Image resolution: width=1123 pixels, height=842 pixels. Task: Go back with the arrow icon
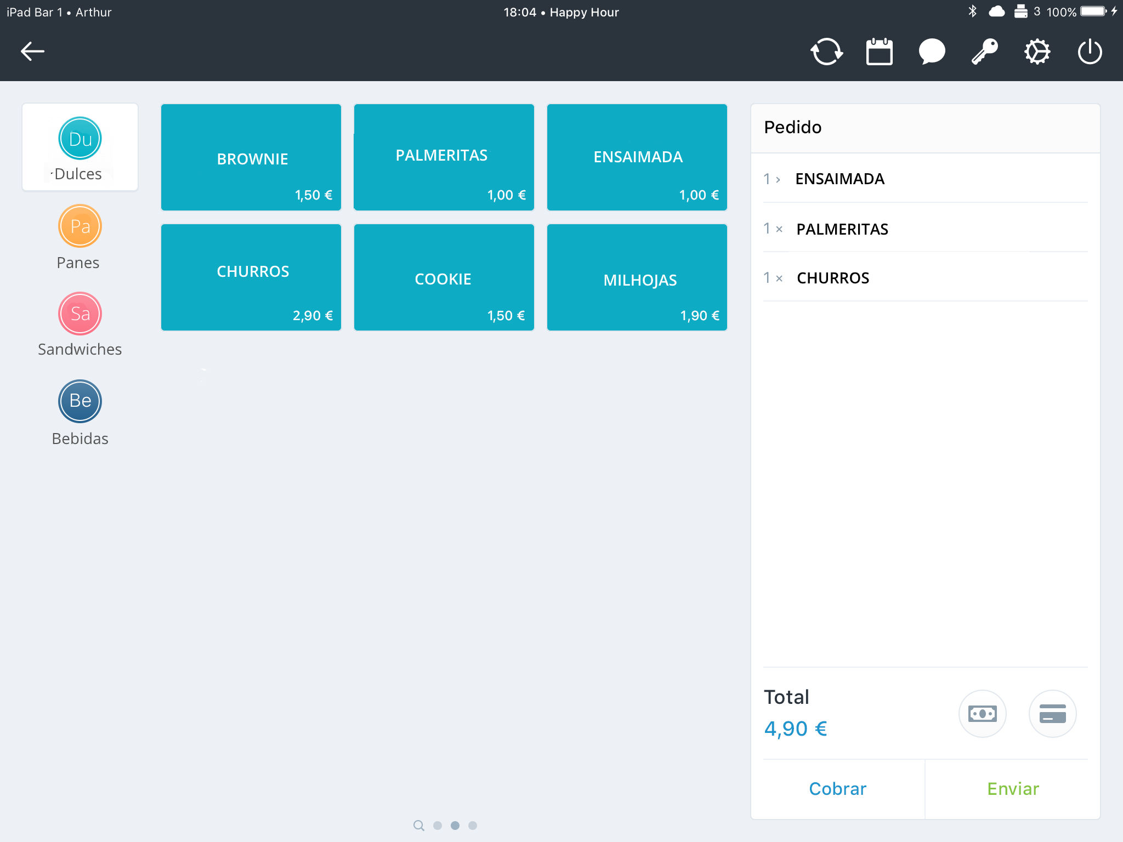(32, 52)
